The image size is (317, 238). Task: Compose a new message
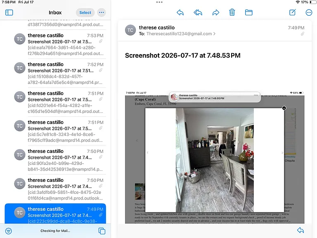293,12
